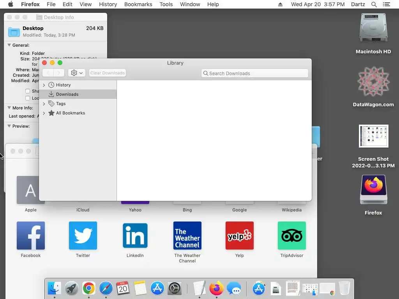Open the View menu
This screenshot has width=399, height=299.
85,4
